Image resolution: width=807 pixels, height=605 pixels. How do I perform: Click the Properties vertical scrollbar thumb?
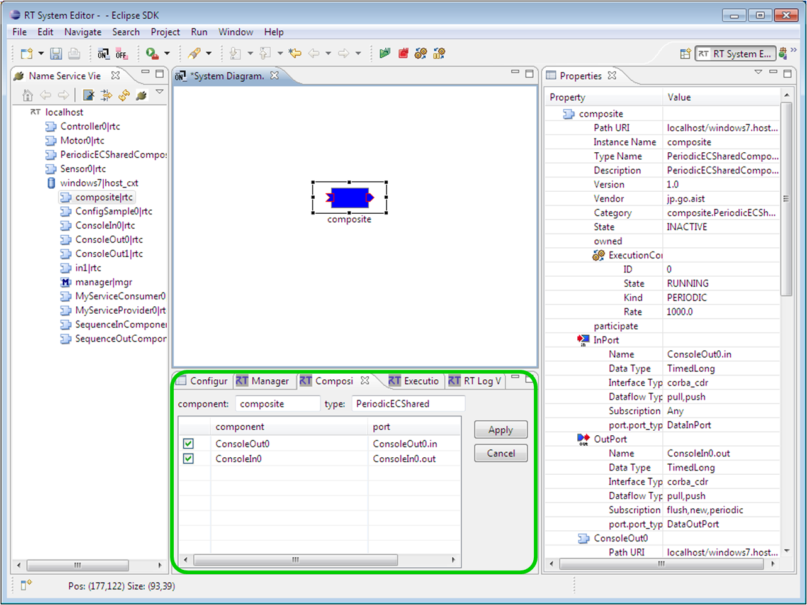point(786,198)
